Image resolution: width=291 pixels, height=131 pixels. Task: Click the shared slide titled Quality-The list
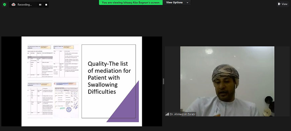82,81
